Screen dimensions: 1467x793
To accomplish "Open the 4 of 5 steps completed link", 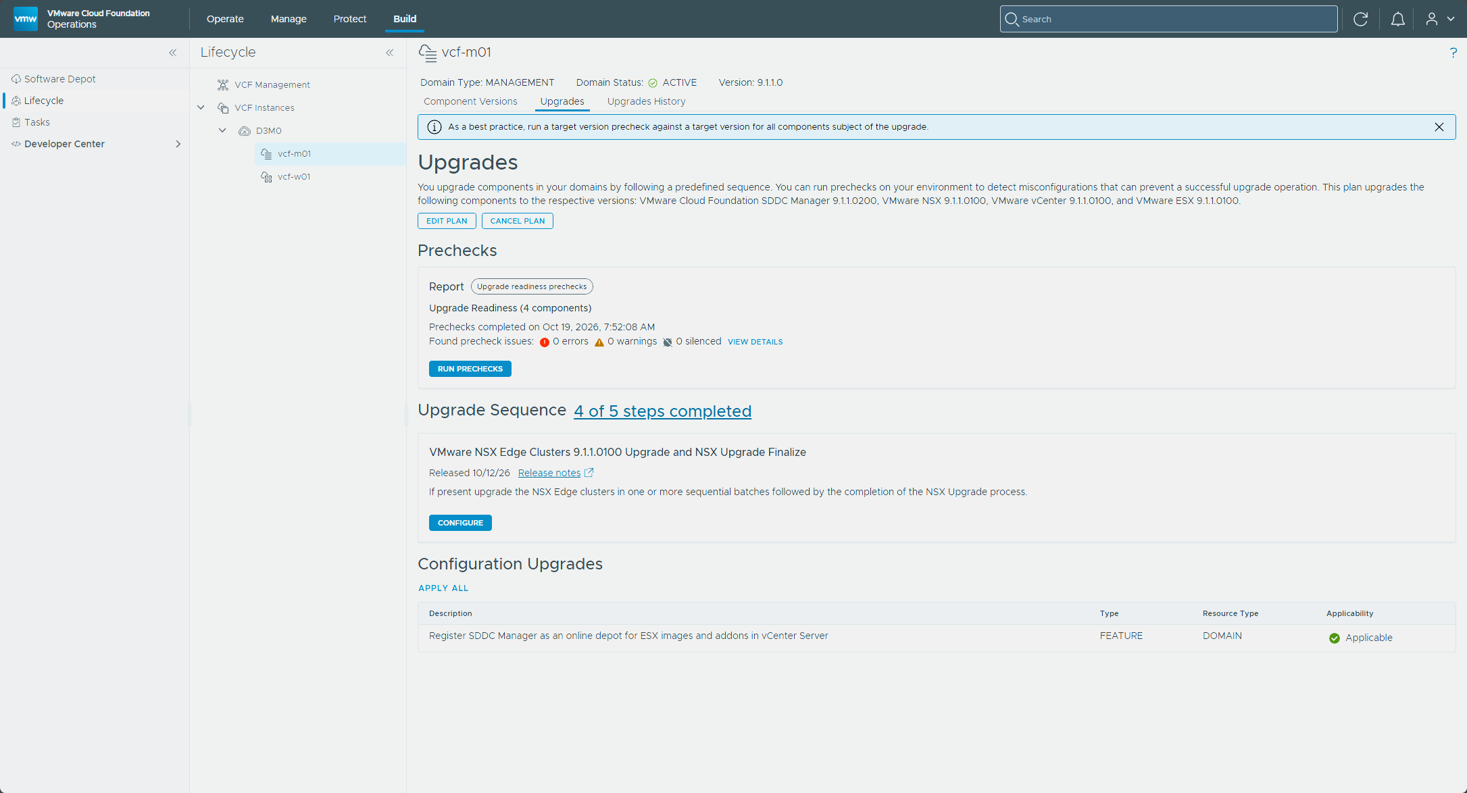I will pyautogui.click(x=662, y=411).
